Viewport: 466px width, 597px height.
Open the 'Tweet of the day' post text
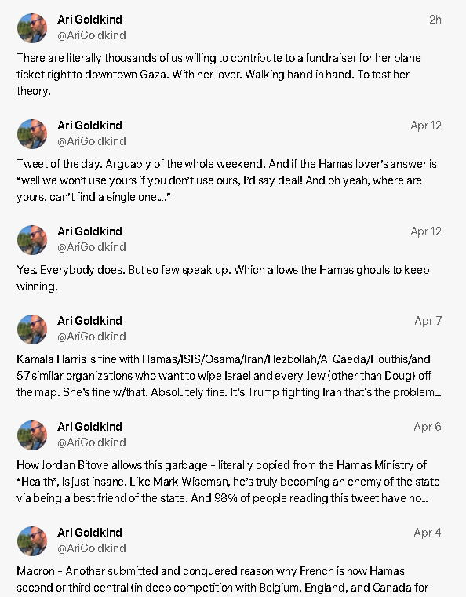(x=227, y=180)
